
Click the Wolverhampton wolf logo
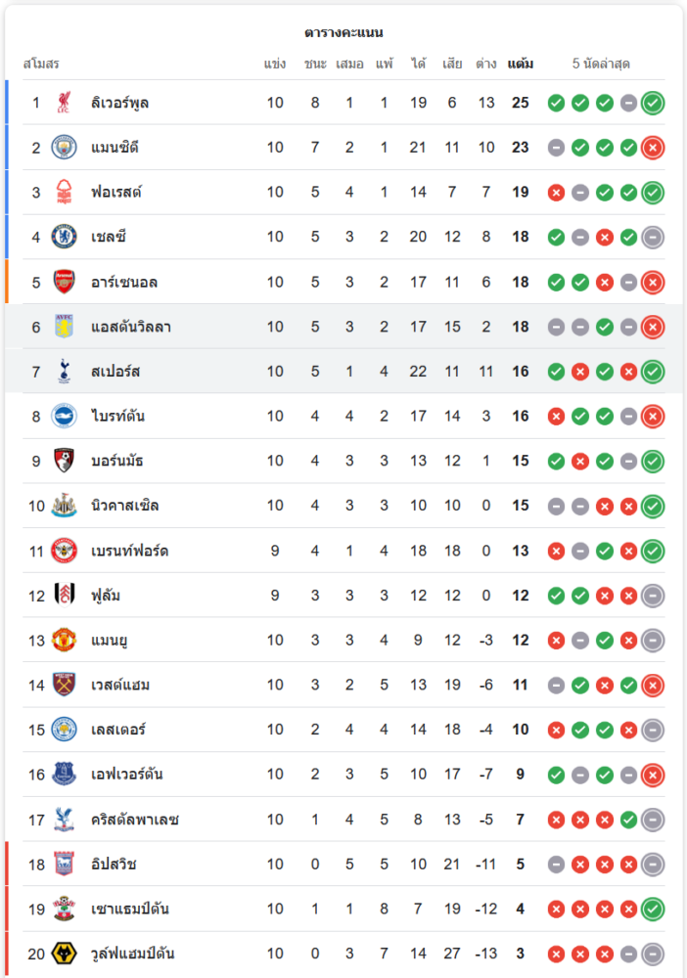[64, 953]
